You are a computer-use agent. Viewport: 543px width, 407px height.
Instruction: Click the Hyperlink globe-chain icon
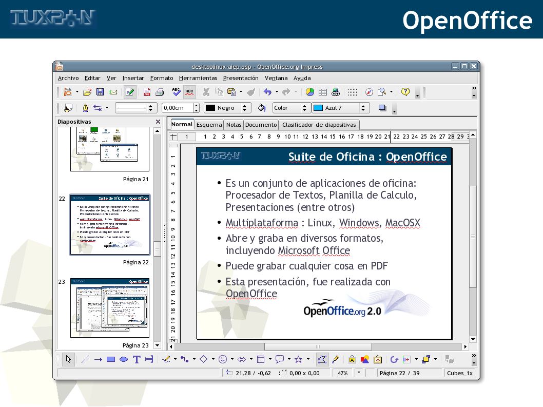336,92
